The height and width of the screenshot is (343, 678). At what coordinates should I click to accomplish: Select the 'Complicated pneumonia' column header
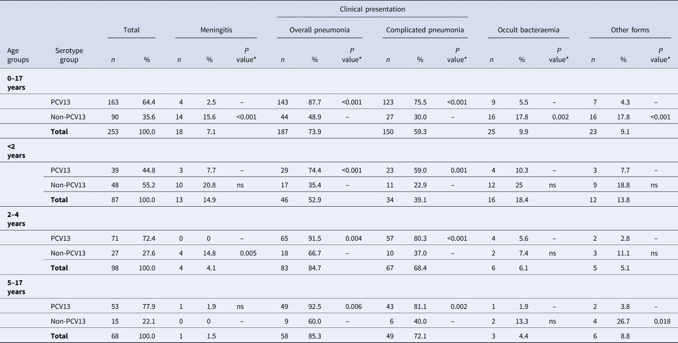(x=424, y=30)
